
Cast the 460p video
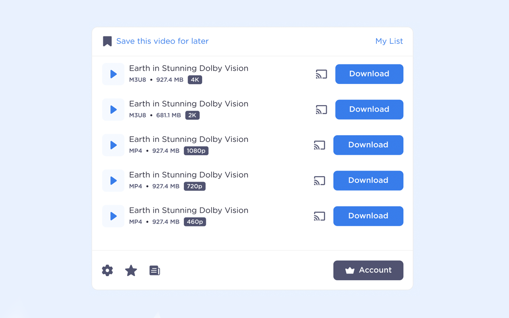pyautogui.click(x=319, y=216)
